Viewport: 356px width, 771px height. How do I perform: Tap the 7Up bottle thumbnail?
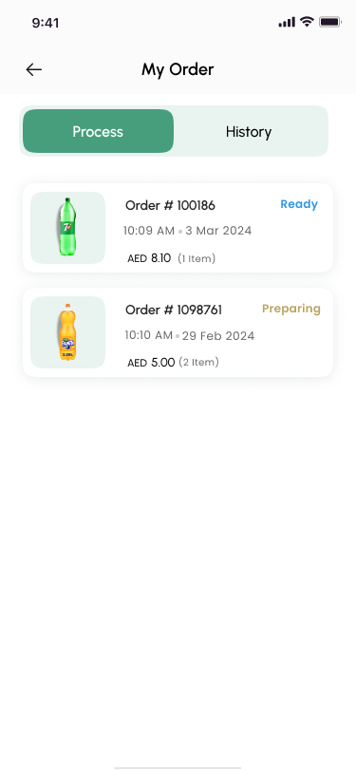(67, 228)
